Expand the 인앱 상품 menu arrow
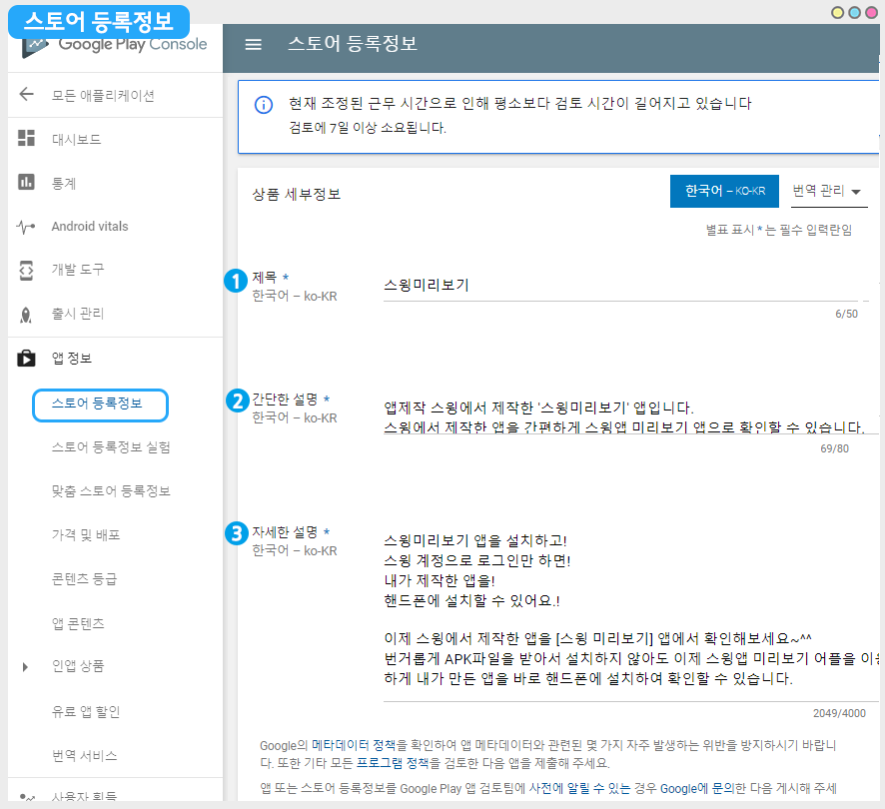The height and width of the screenshot is (809, 885). [x=26, y=666]
